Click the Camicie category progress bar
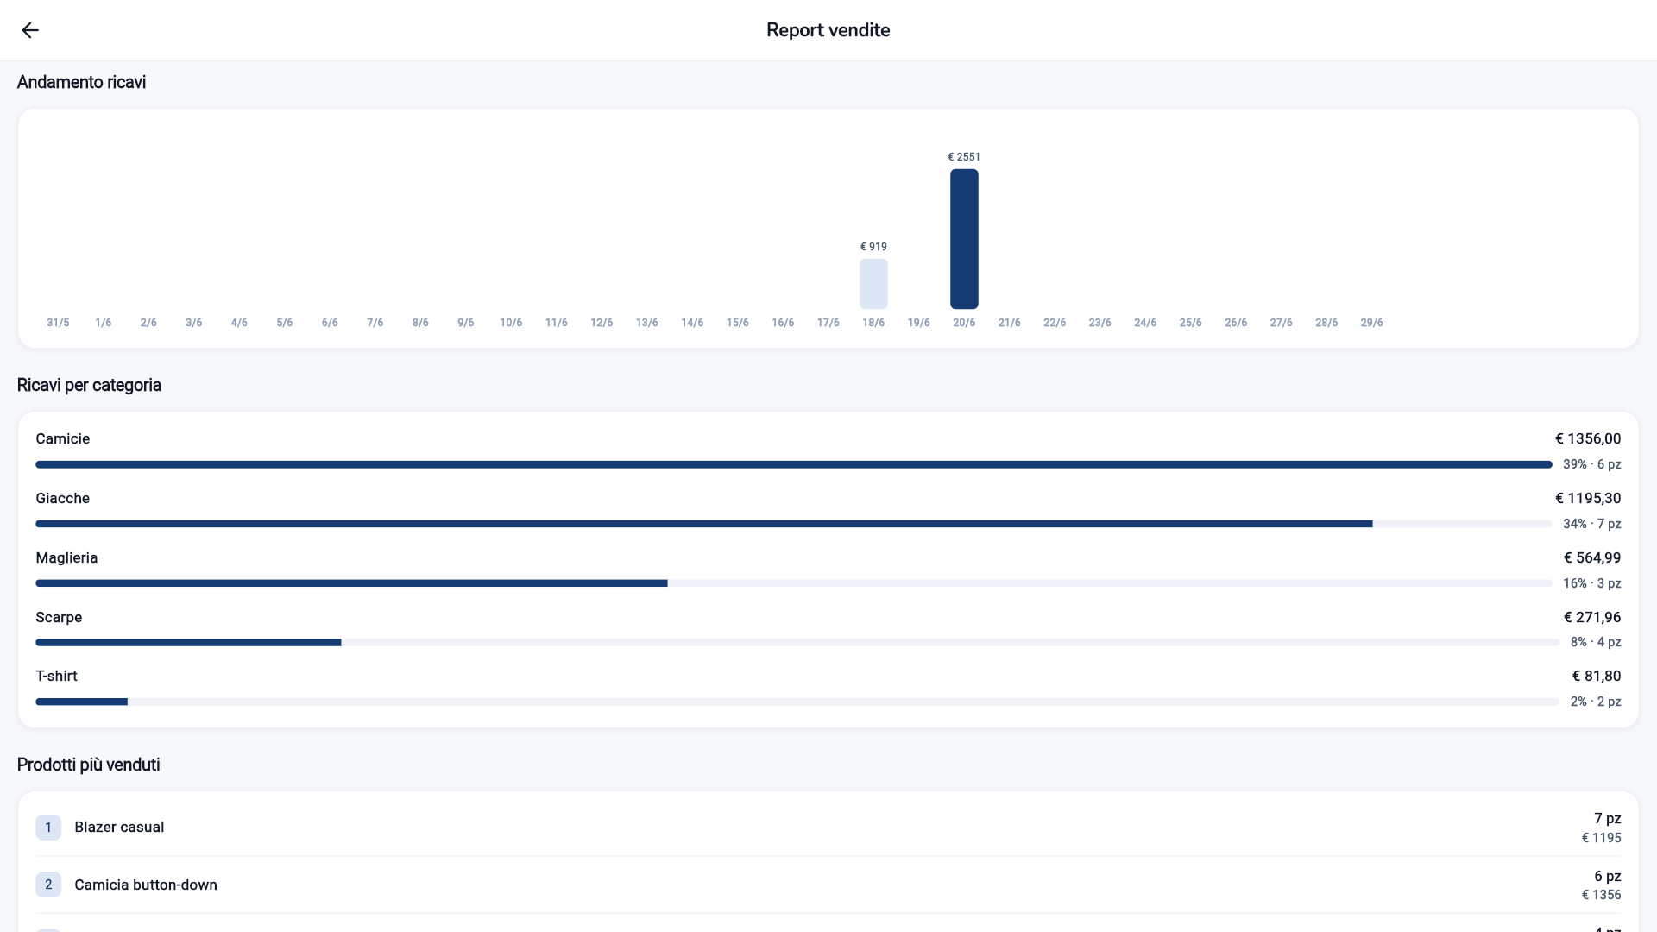The height and width of the screenshot is (932, 1657). [x=794, y=464]
